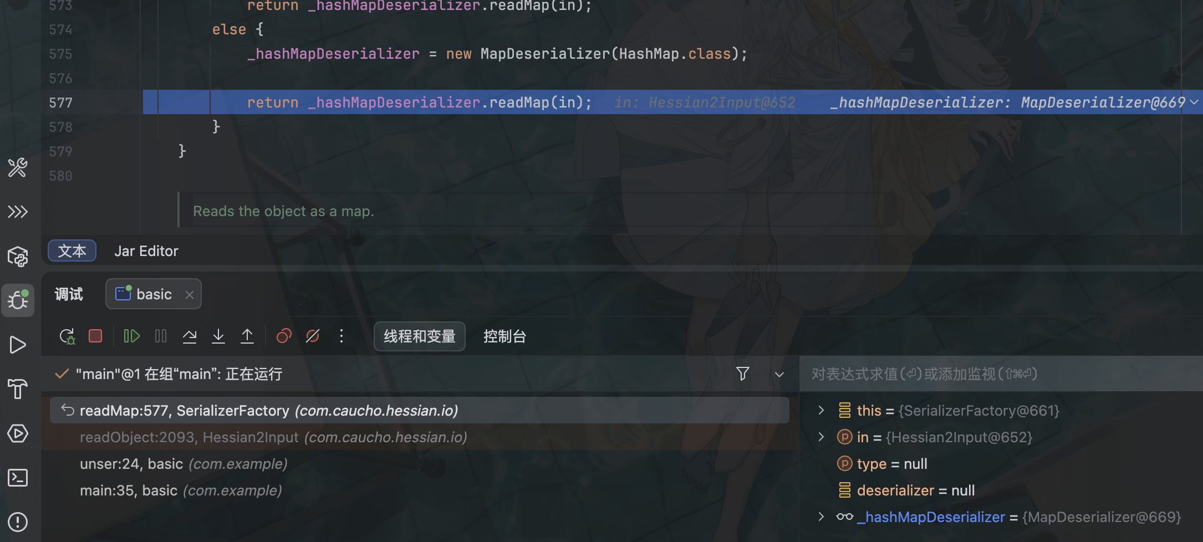Switch to the 控制台 console tab

point(504,336)
